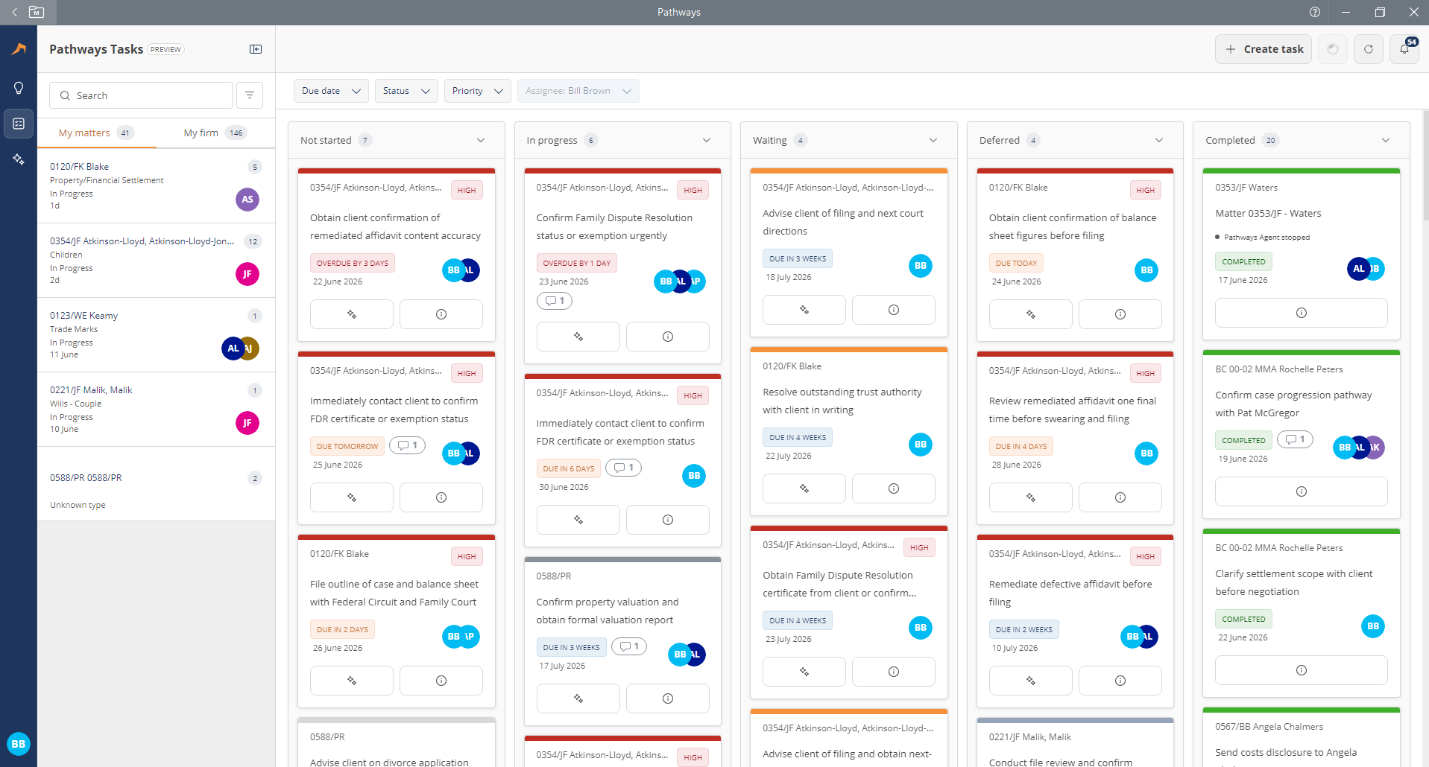Image resolution: width=1429 pixels, height=767 pixels.
Task: Open the notifications bell icon
Action: 1404,49
